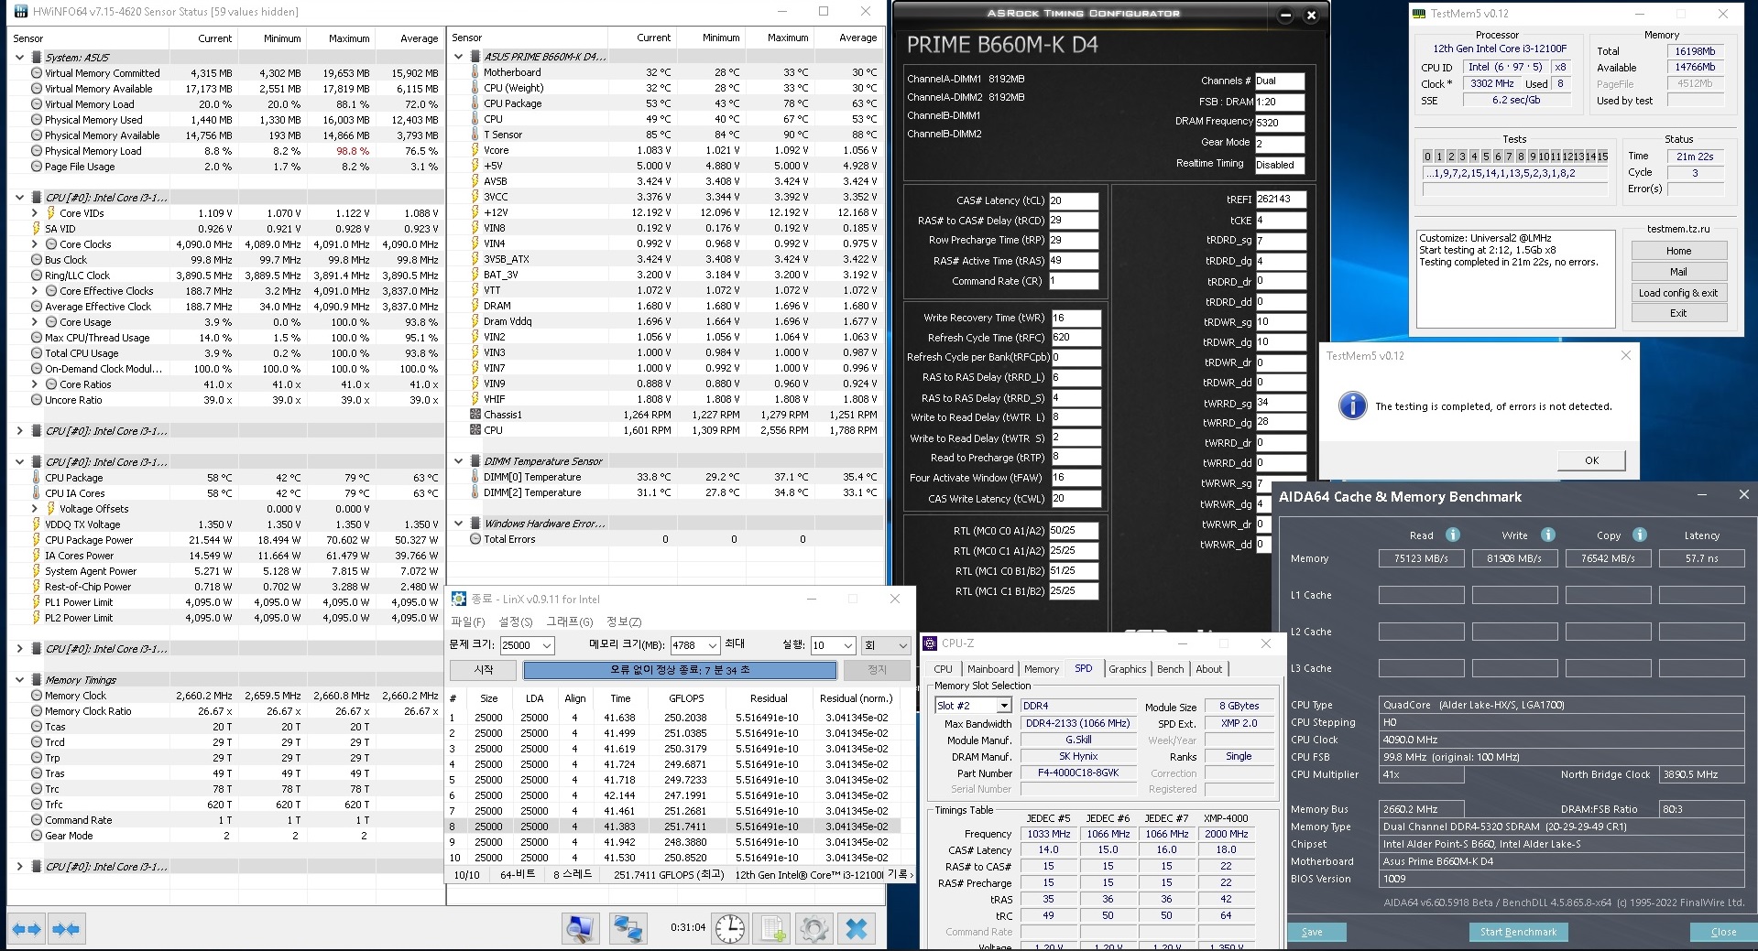Open HWiNFO sensor settings gear icon
Screen dimensions: 1758x951
pyautogui.click(x=813, y=929)
